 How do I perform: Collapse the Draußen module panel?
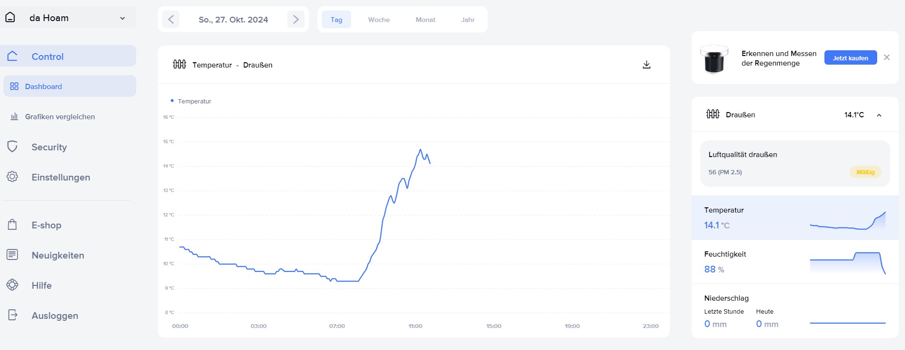(x=879, y=115)
